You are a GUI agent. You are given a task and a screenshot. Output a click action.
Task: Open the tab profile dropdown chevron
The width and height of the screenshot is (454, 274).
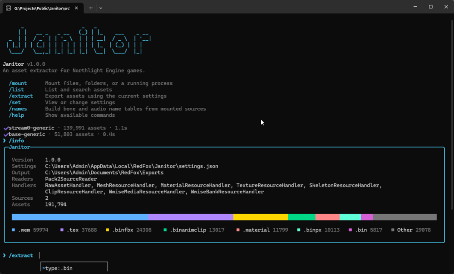point(101,8)
